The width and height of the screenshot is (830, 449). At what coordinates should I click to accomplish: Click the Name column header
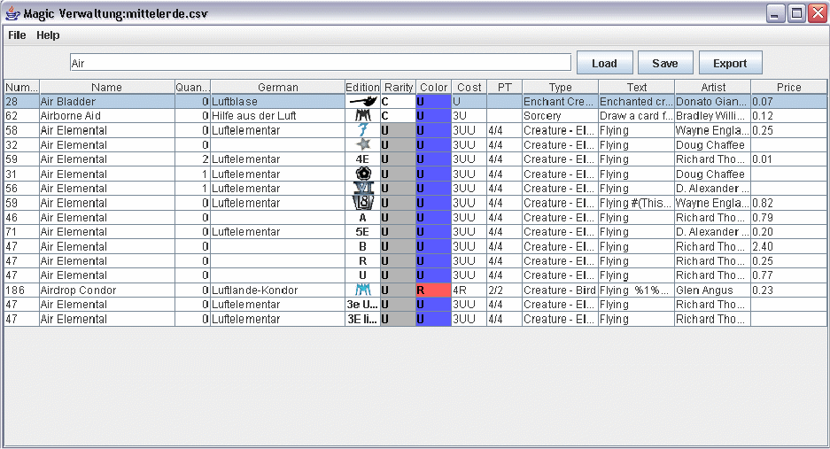click(x=106, y=87)
